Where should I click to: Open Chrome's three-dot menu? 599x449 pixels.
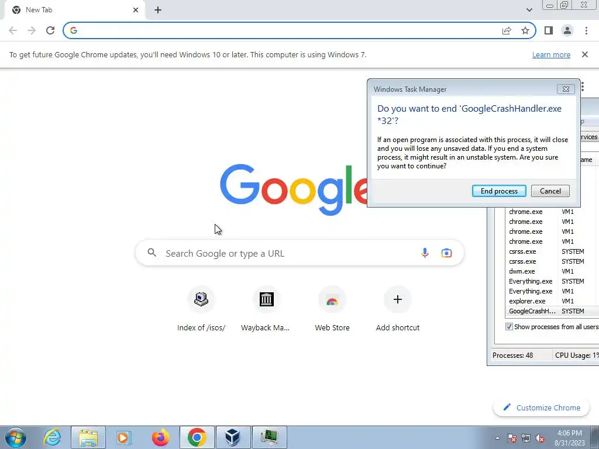click(x=586, y=30)
